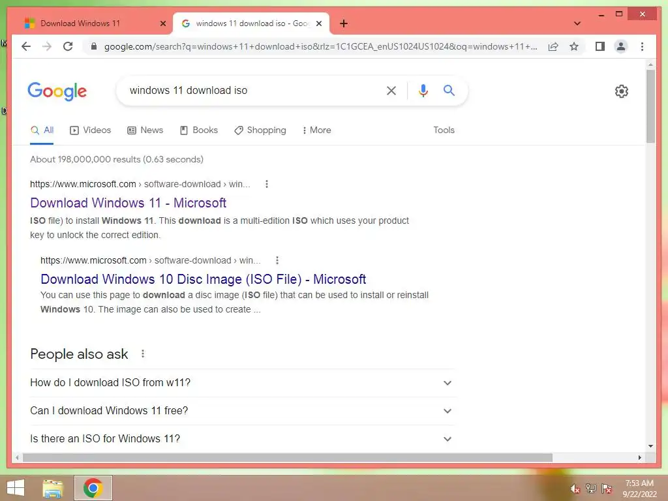Viewport: 668px width, 501px height.
Task: Click the muted speaker tray icon
Action: [x=575, y=489]
